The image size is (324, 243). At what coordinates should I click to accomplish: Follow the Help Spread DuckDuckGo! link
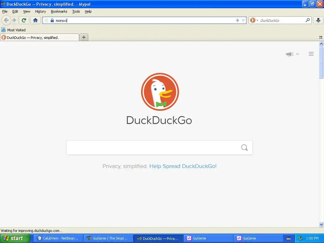click(183, 166)
